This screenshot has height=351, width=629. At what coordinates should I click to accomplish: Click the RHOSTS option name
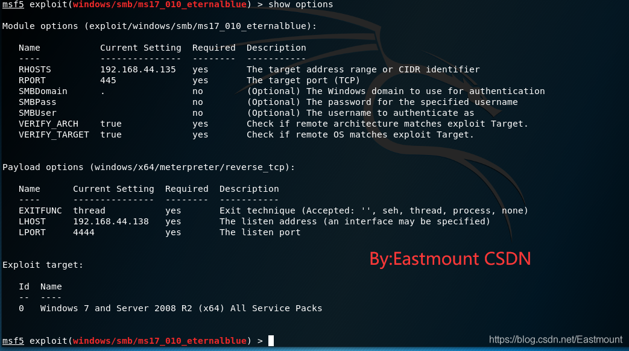pos(35,69)
